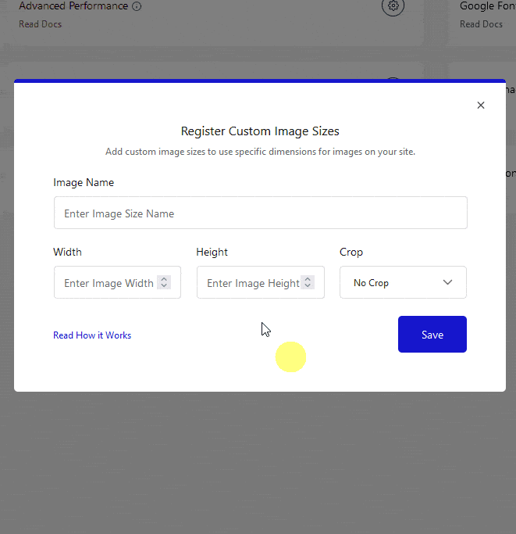Screen dimensions: 516x534
Task: Click the Advanced Performance info icon
Action: (137, 6)
